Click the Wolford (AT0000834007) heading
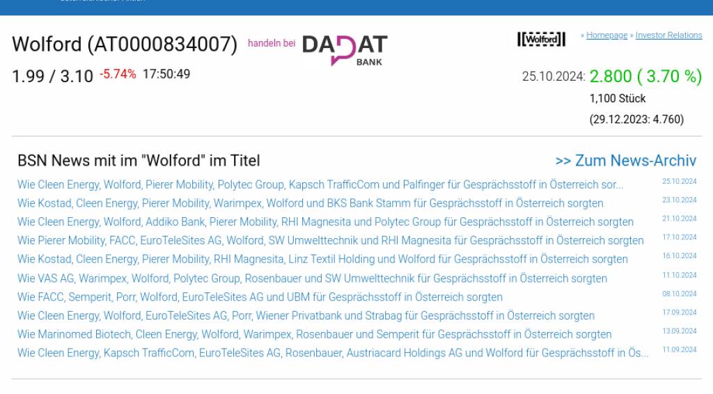Viewport: 713px width, 394px height. point(125,44)
